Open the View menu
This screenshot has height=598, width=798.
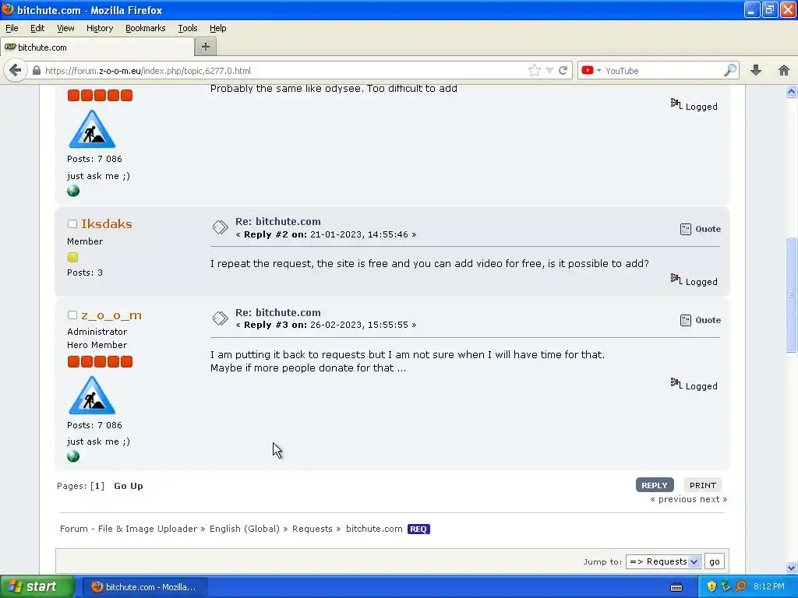[x=65, y=28]
